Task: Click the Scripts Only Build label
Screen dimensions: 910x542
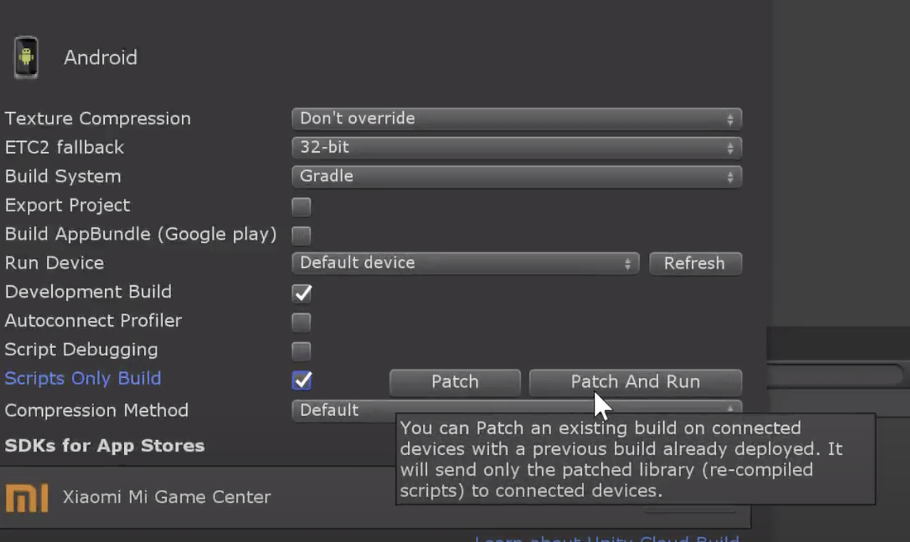Action: pyautogui.click(x=83, y=379)
